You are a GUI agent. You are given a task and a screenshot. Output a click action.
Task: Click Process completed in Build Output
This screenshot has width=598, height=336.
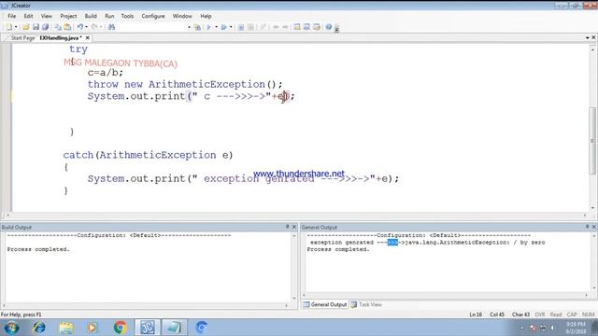click(x=38, y=249)
